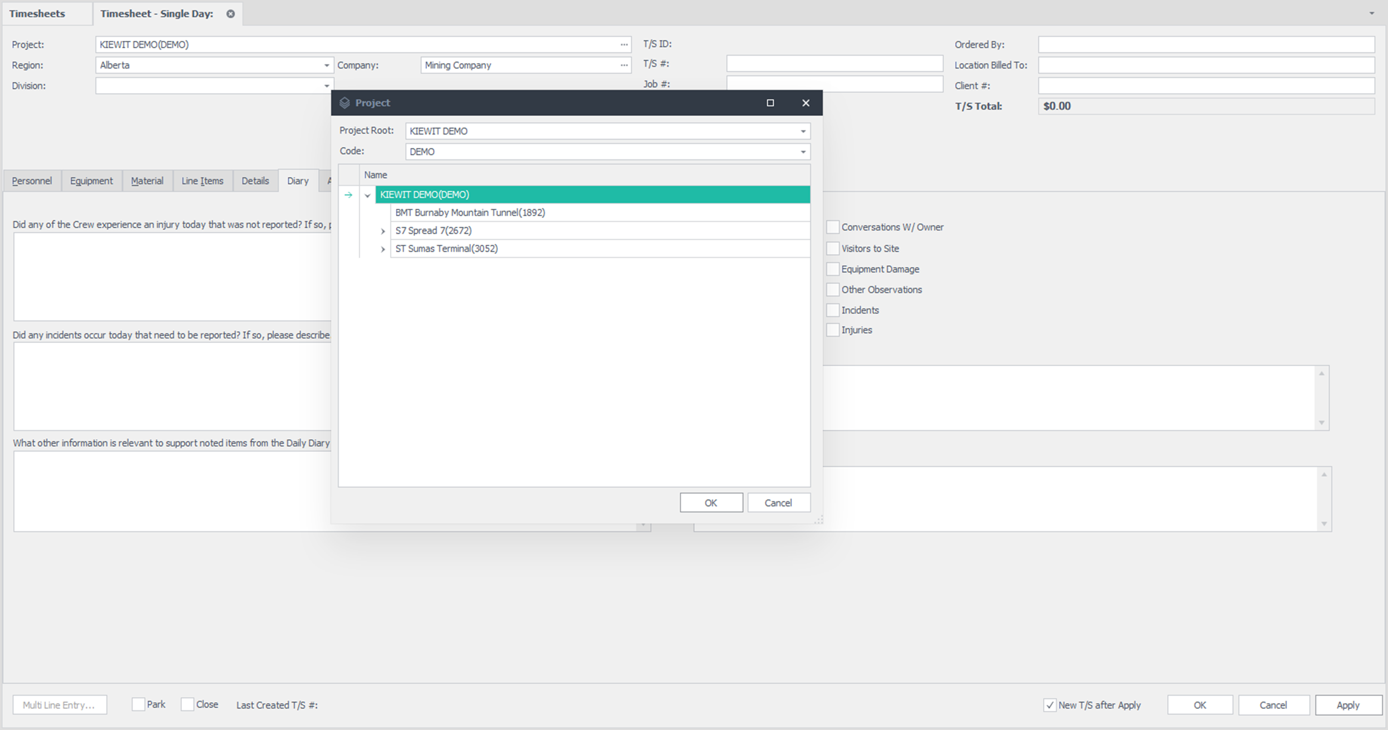The width and height of the screenshot is (1388, 730).
Task: Close the Timesheet - Single Day tab
Action: pyautogui.click(x=231, y=14)
